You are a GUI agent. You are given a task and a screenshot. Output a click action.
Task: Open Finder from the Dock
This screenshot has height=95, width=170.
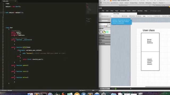(30, 94)
